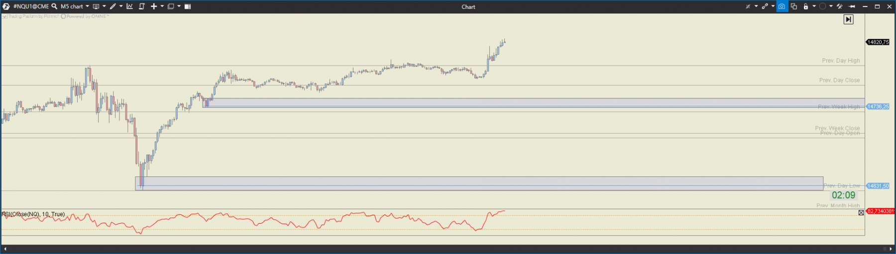The width and height of the screenshot is (896, 254).
Task: Select the pencil drawing tool
Action: click(113, 6)
